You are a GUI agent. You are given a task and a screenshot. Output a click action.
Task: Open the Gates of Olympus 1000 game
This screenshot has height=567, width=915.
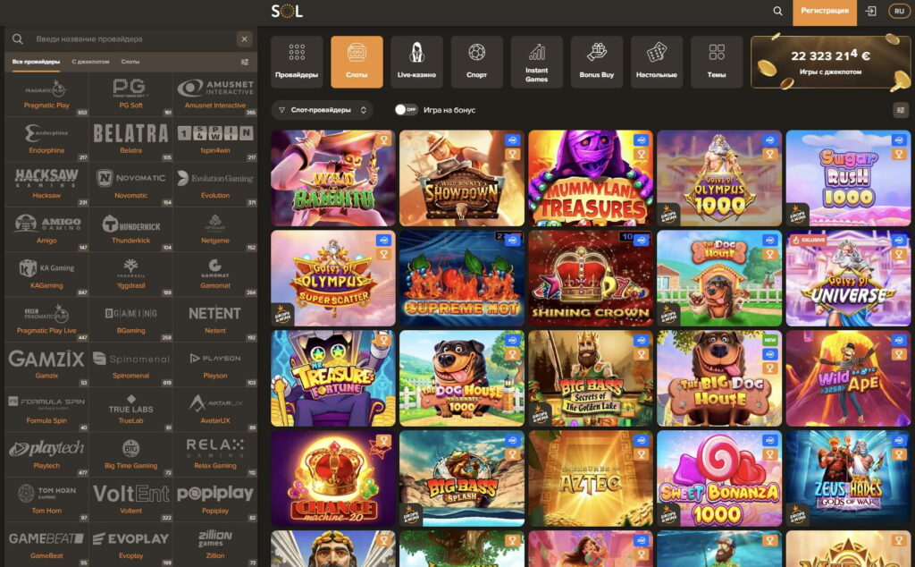point(719,178)
